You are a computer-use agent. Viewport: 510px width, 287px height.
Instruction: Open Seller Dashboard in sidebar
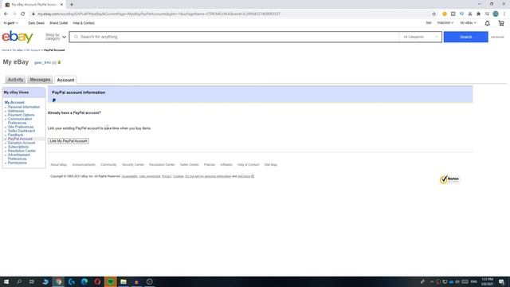tap(22, 131)
